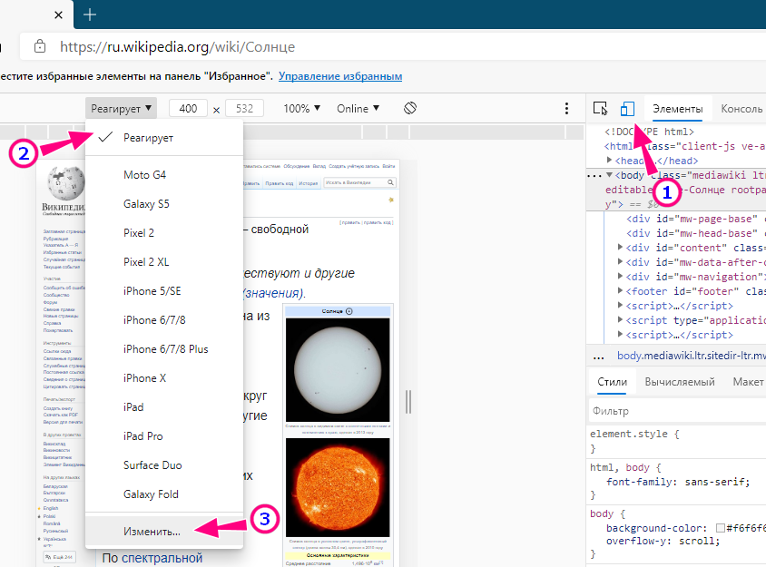Click the background-color swatch
766x567 pixels.
pos(720,528)
